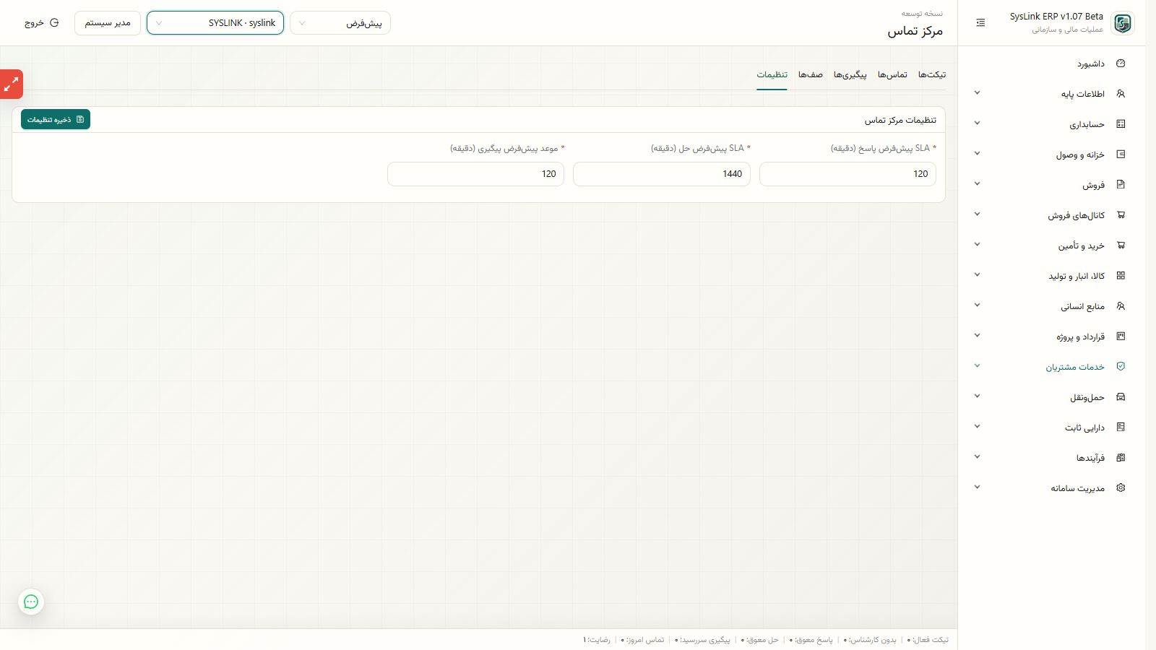The height and width of the screenshot is (650, 1156).
Task: Focus موعد پیش‌فرض پیگیری input field
Action: 476,174
